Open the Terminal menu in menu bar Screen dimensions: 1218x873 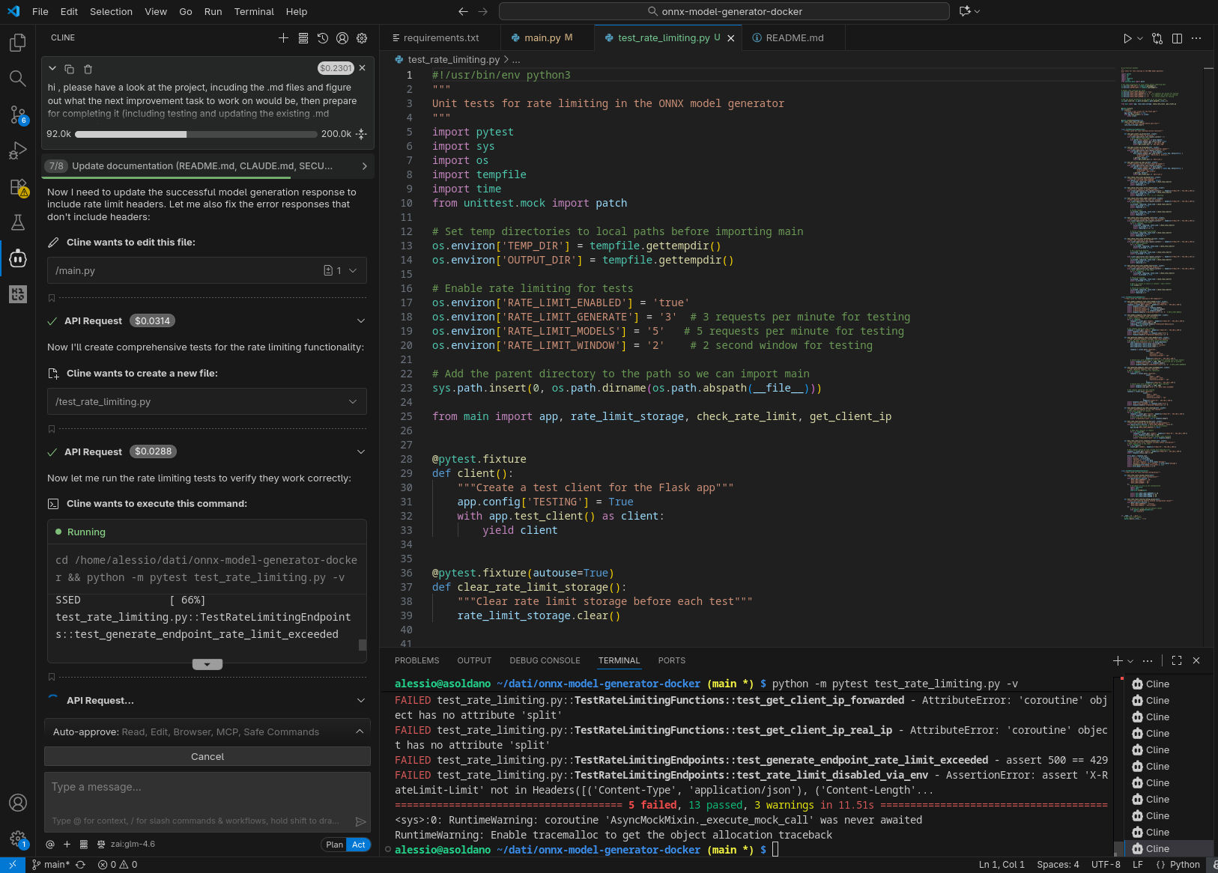tap(254, 11)
